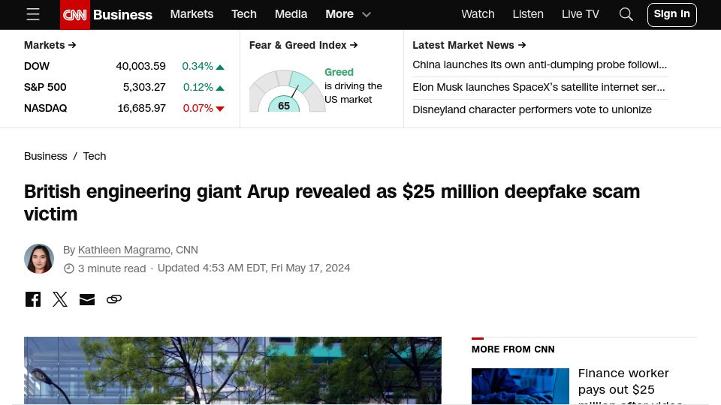Screen dimensions: 721x405
Task: Expand the More dropdown menu
Action: coord(348,14)
